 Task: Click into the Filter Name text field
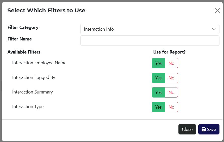click(150, 41)
